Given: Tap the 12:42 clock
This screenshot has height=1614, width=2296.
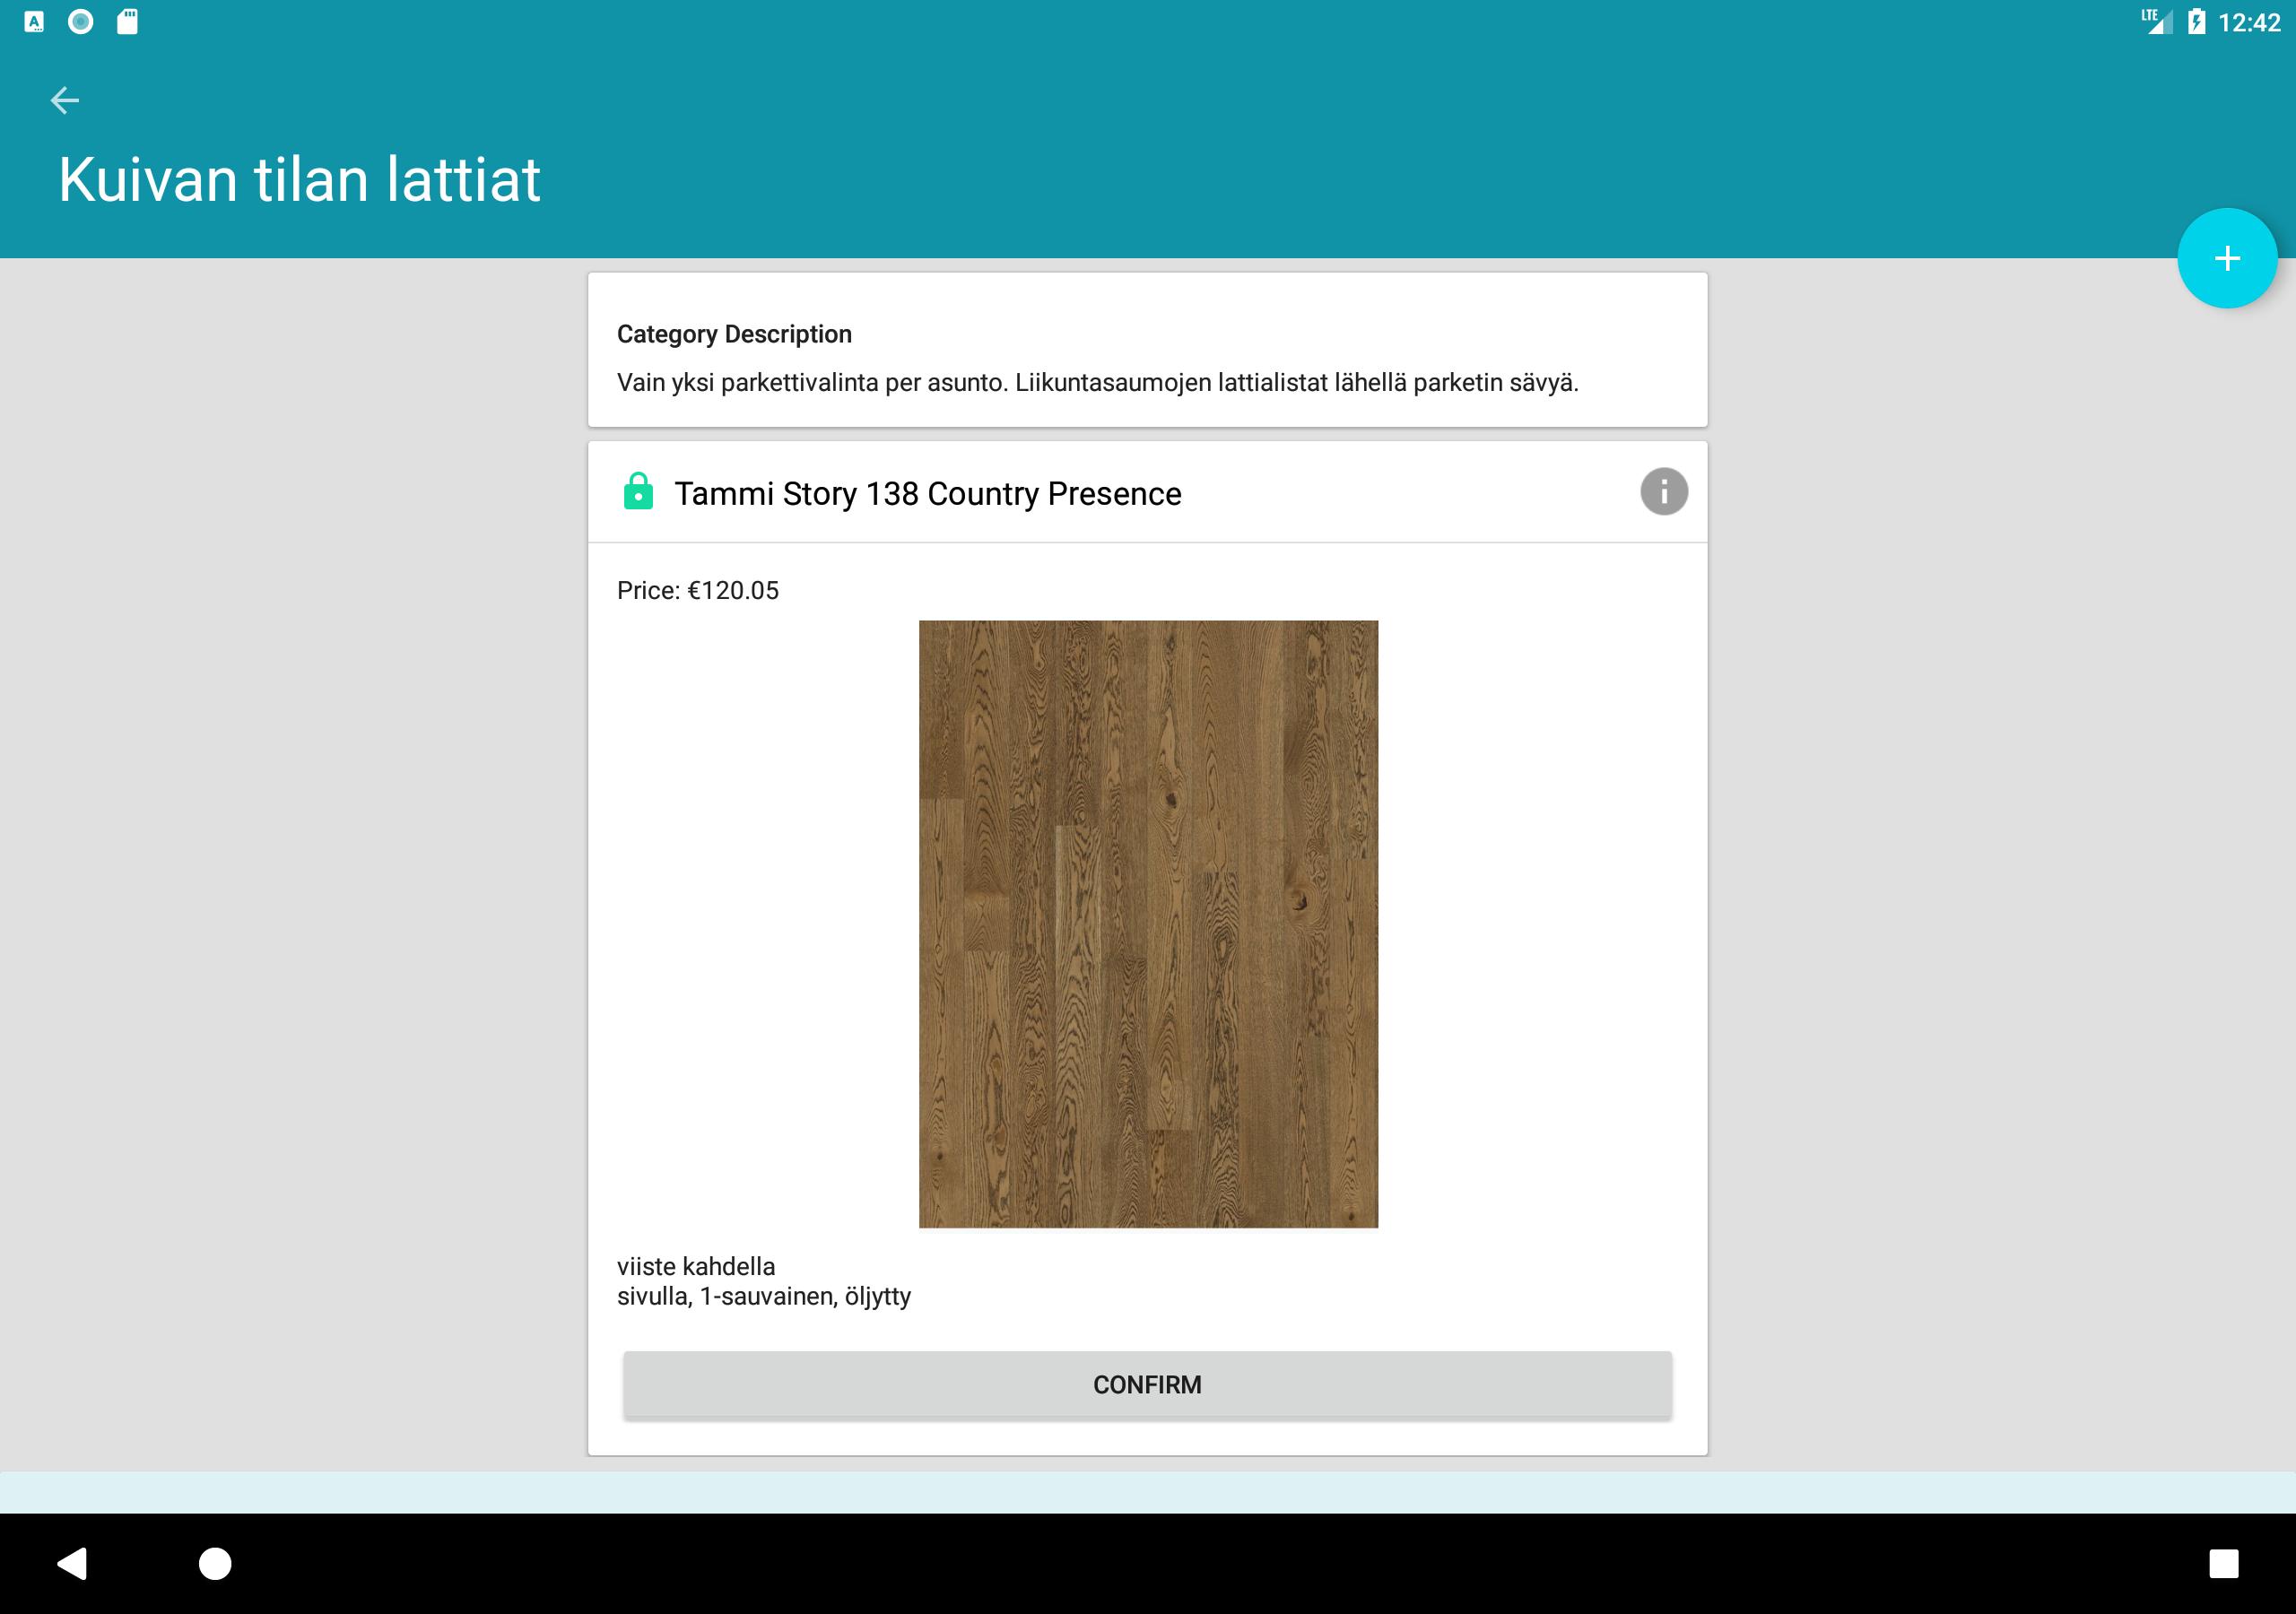Looking at the screenshot, I should pyautogui.click(x=2249, y=23).
